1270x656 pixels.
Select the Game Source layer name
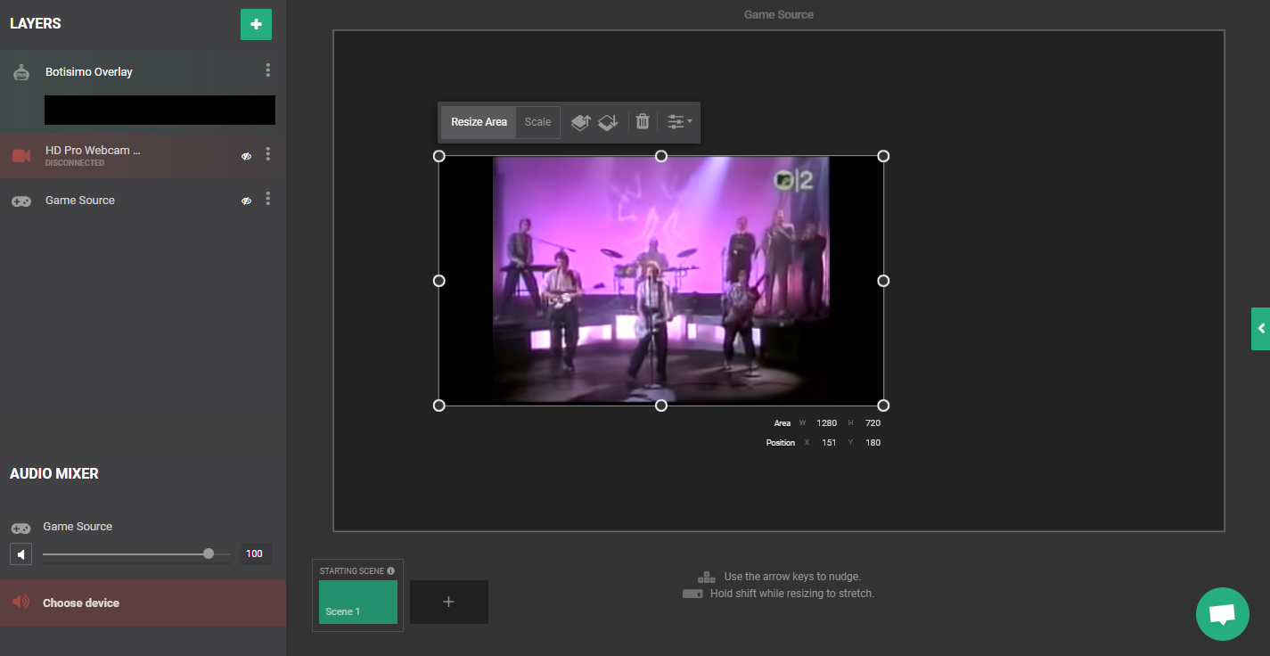(80, 201)
